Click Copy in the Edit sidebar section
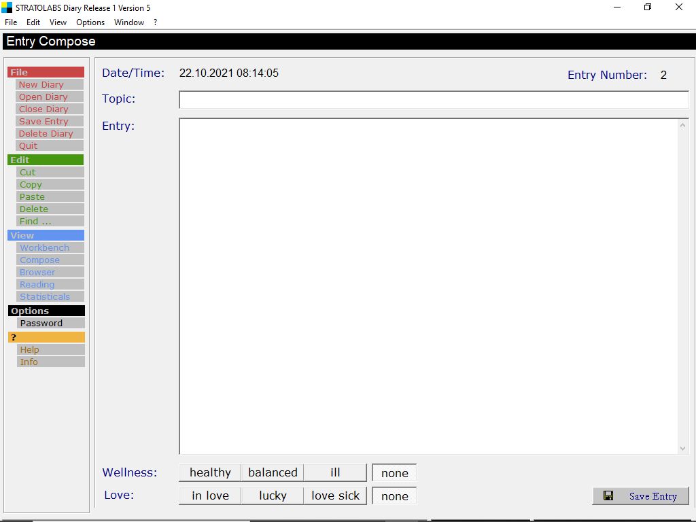The height and width of the screenshot is (522, 696). [x=50, y=184]
